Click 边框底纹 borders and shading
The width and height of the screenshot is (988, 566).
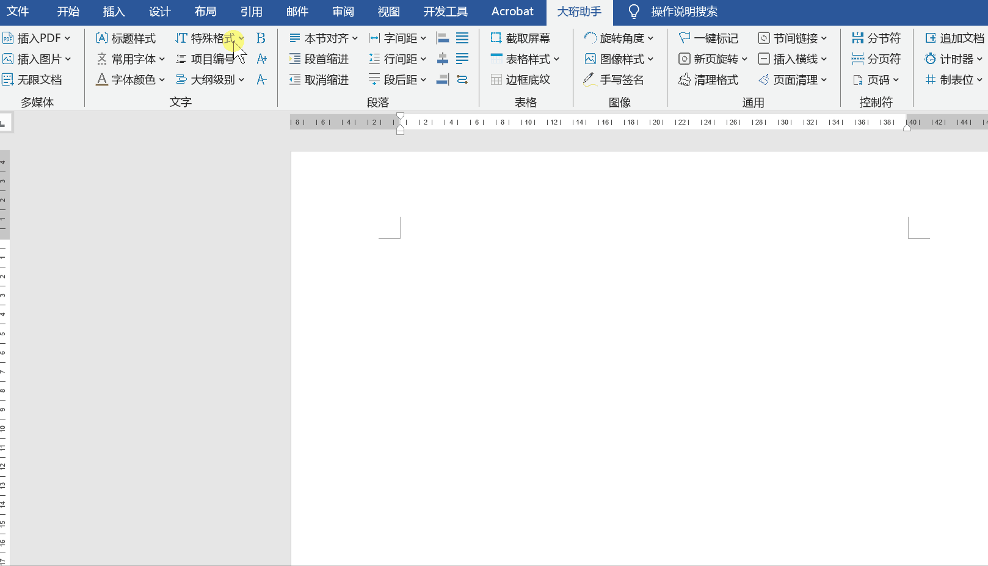click(520, 80)
